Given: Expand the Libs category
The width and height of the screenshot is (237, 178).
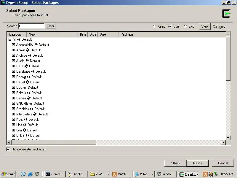Looking at the screenshot, I should [13, 125].
